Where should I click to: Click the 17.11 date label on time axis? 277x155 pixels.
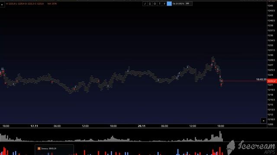point(34,126)
